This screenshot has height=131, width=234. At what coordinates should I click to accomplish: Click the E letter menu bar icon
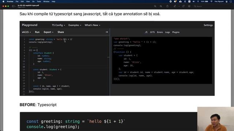click(185, 1)
